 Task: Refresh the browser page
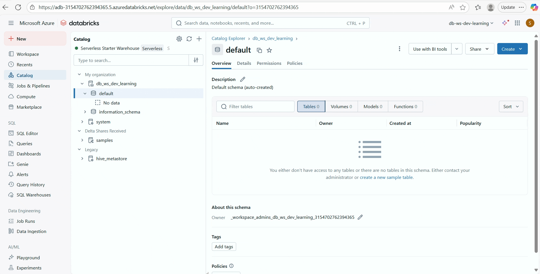[18, 7]
